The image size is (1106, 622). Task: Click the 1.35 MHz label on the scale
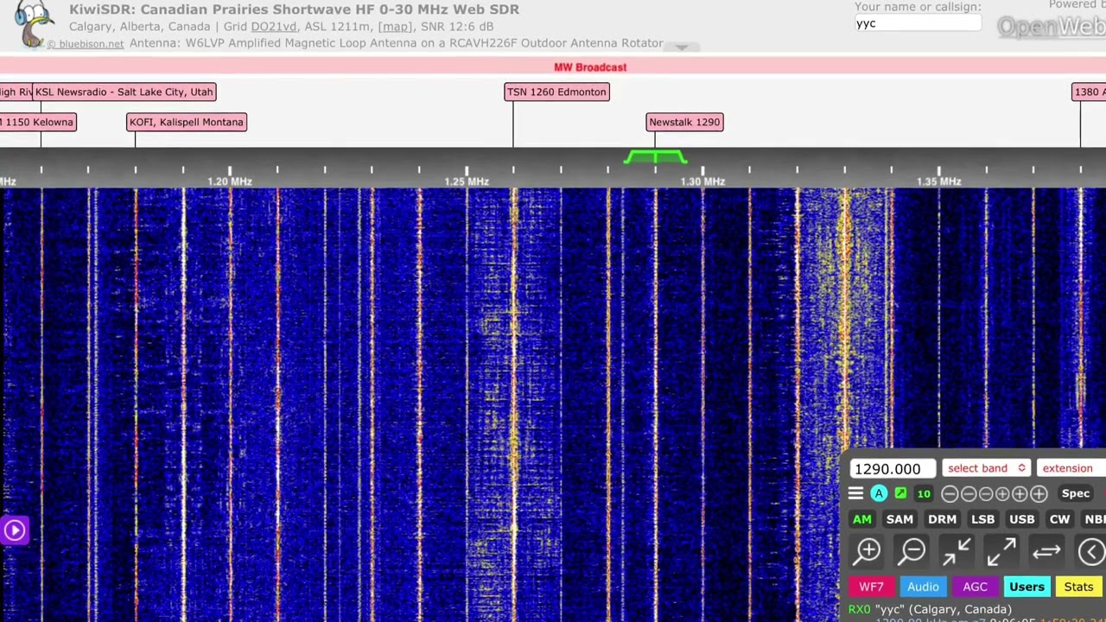[x=939, y=181]
